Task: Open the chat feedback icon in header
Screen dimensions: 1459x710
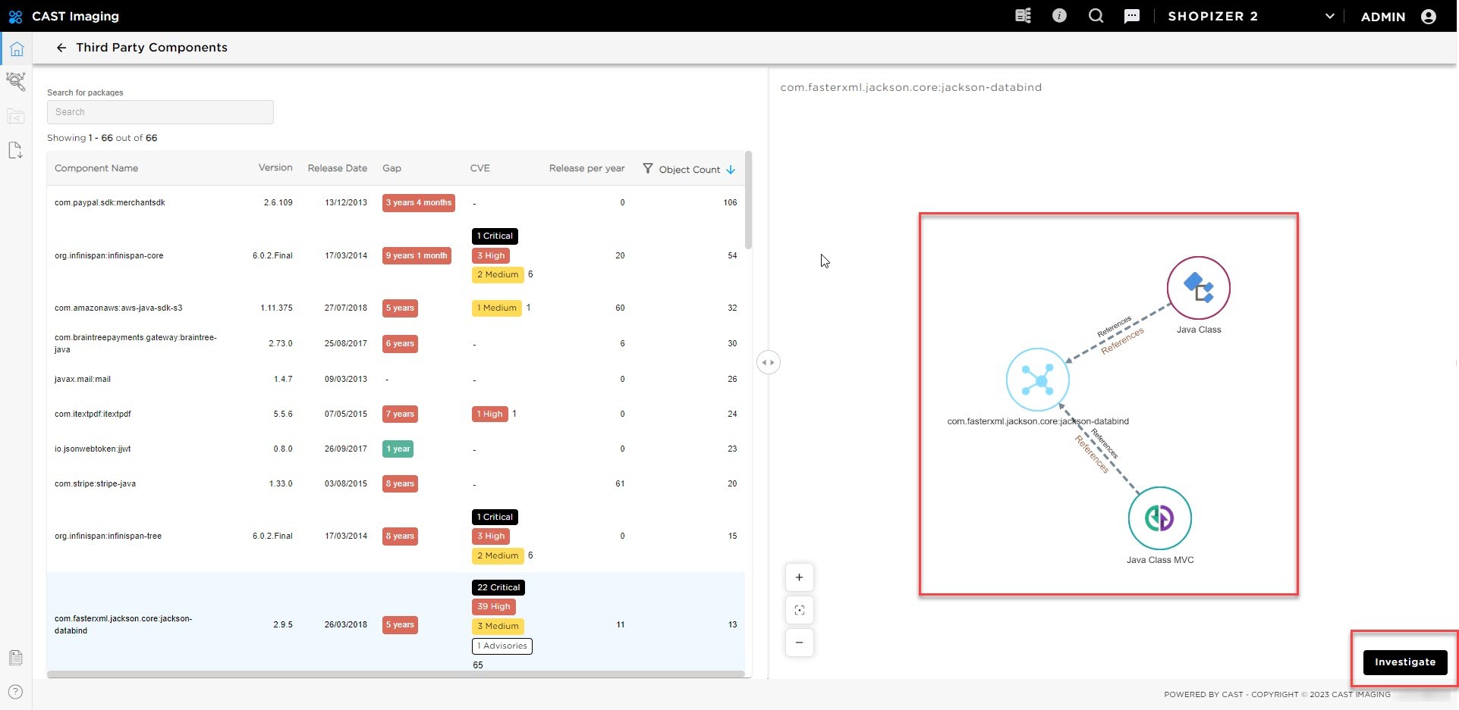Action: point(1131,16)
